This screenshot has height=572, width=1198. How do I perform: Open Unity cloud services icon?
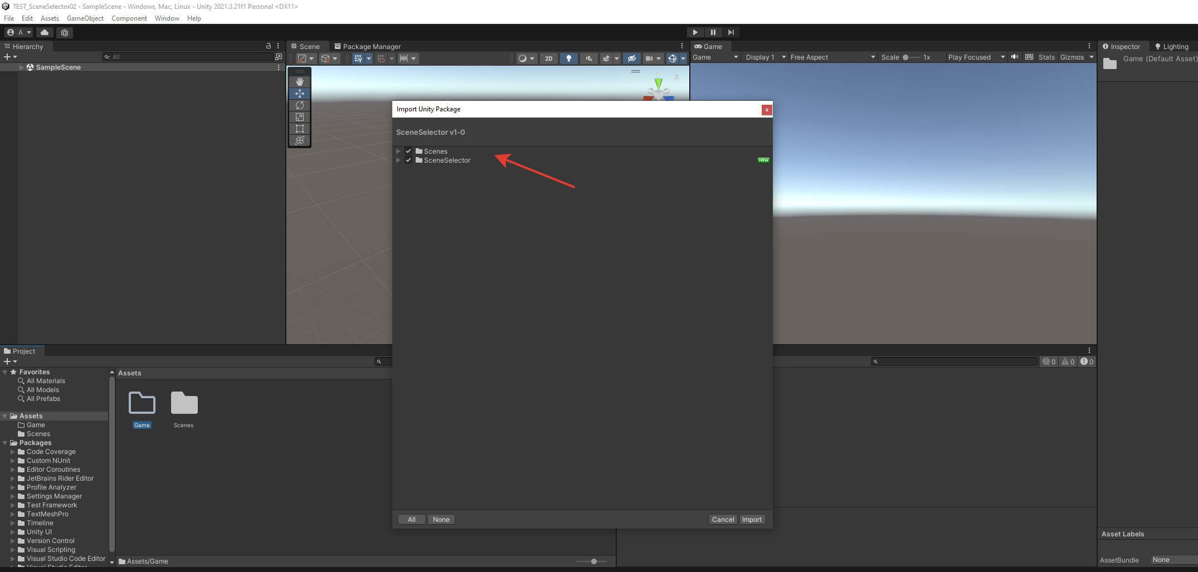pos(45,32)
